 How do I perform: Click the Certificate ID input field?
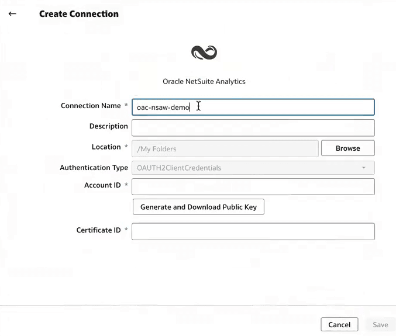point(253,231)
